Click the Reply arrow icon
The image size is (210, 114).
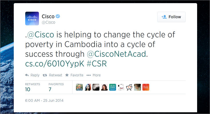tap(27, 75)
